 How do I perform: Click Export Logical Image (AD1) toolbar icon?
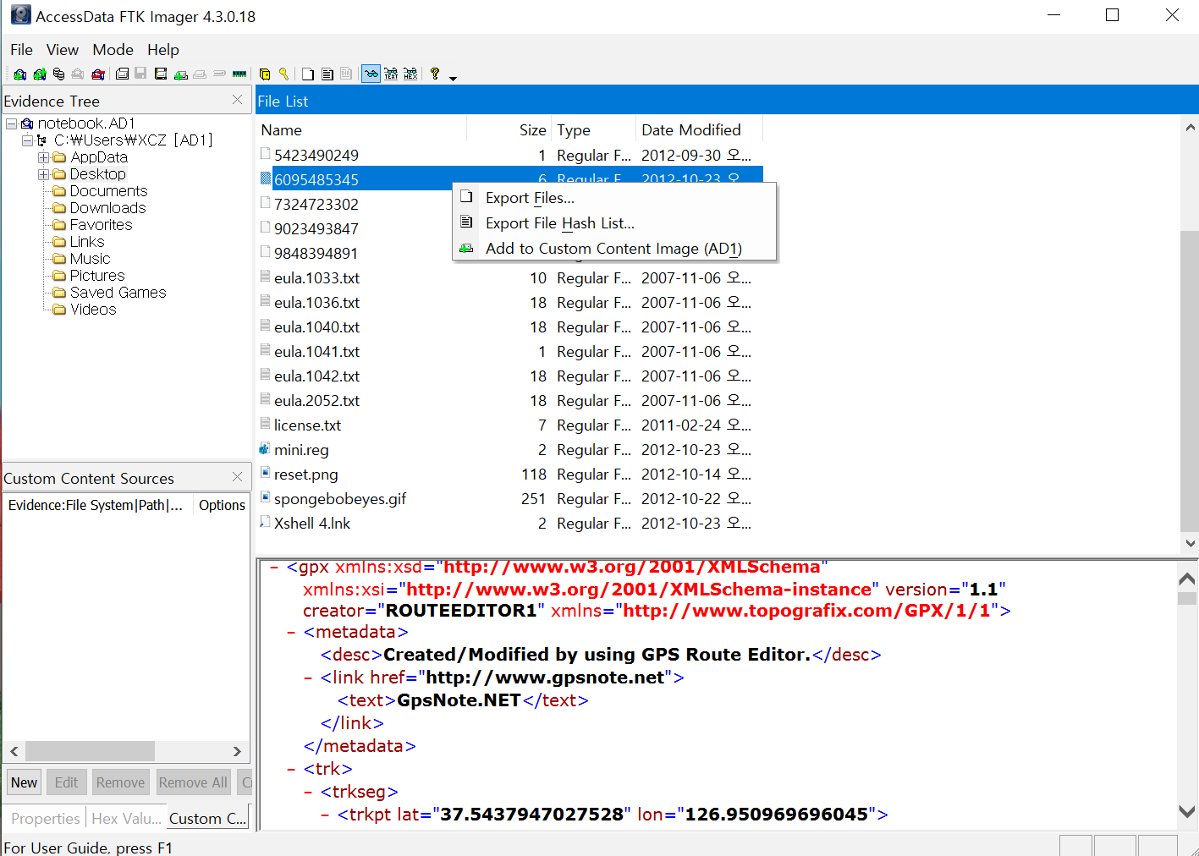click(161, 74)
